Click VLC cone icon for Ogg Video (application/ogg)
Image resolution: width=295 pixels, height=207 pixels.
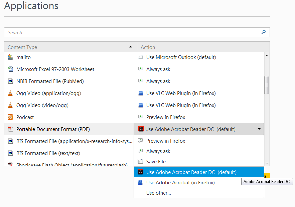click(10, 93)
